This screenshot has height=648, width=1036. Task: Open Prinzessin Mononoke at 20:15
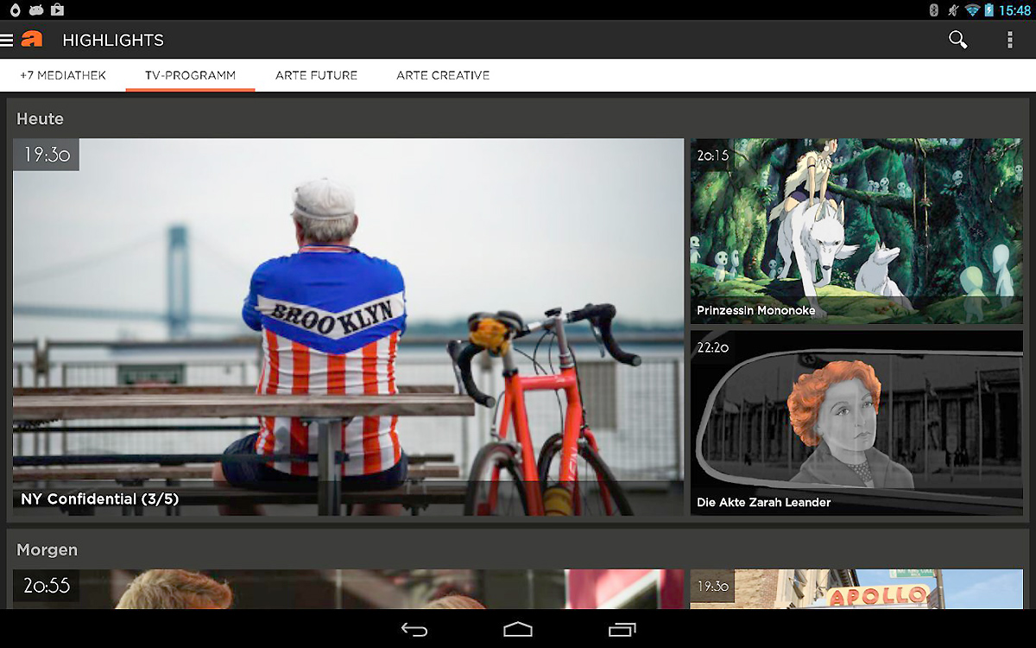[856, 231]
